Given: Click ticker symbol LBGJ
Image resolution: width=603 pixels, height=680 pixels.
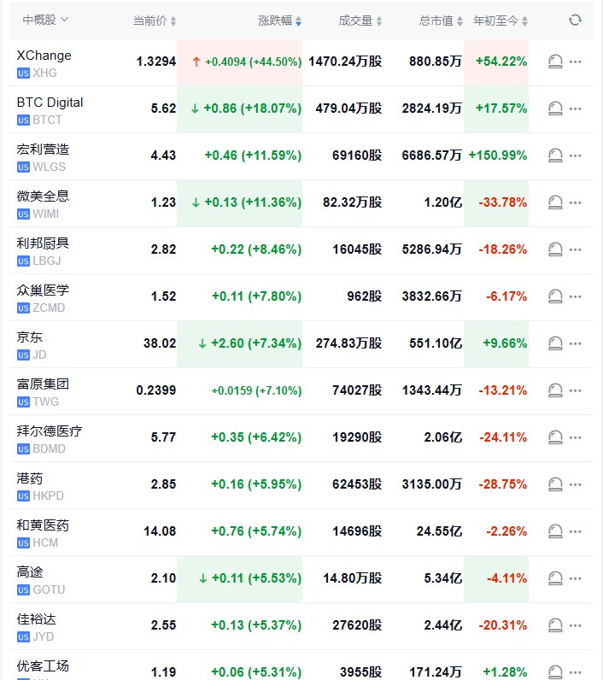Looking at the screenshot, I should 47,261.
